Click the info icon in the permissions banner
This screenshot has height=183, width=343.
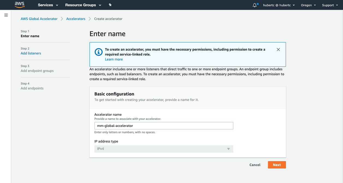pos(98,52)
